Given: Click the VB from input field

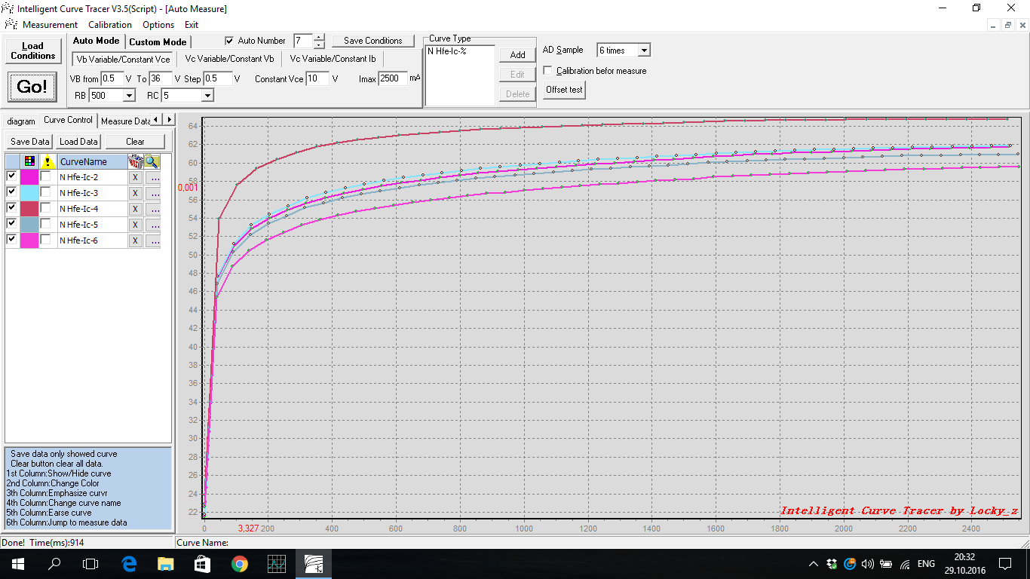Looking at the screenshot, I should [x=112, y=78].
